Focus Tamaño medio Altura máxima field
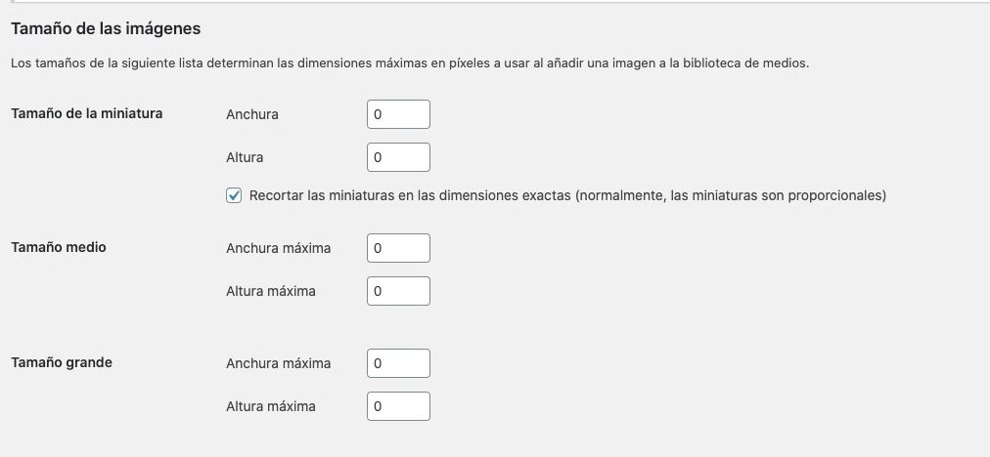The height and width of the screenshot is (457, 990). click(398, 291)
